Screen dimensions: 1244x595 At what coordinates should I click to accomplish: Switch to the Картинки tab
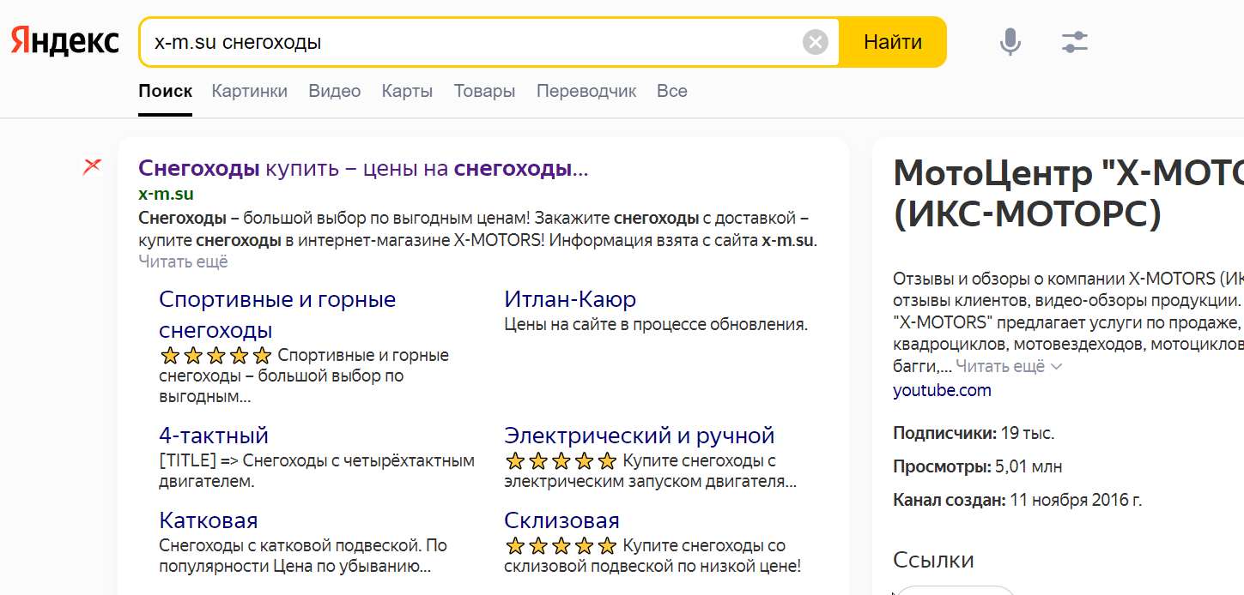coord(249,91)
